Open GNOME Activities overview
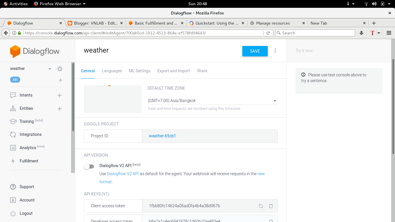Image resolution: width=395 pixels, height=222 pixels. (16, 4)
